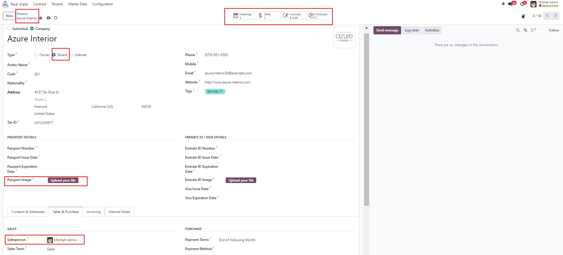
Task: Set Type to Owner
Action: pos(36,55)
